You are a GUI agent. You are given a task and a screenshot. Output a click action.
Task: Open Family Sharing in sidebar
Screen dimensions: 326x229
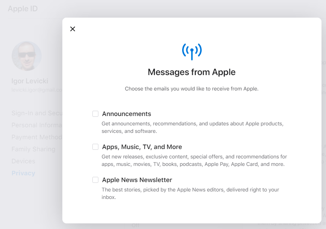pyautogui.click(x=33, y=149)
